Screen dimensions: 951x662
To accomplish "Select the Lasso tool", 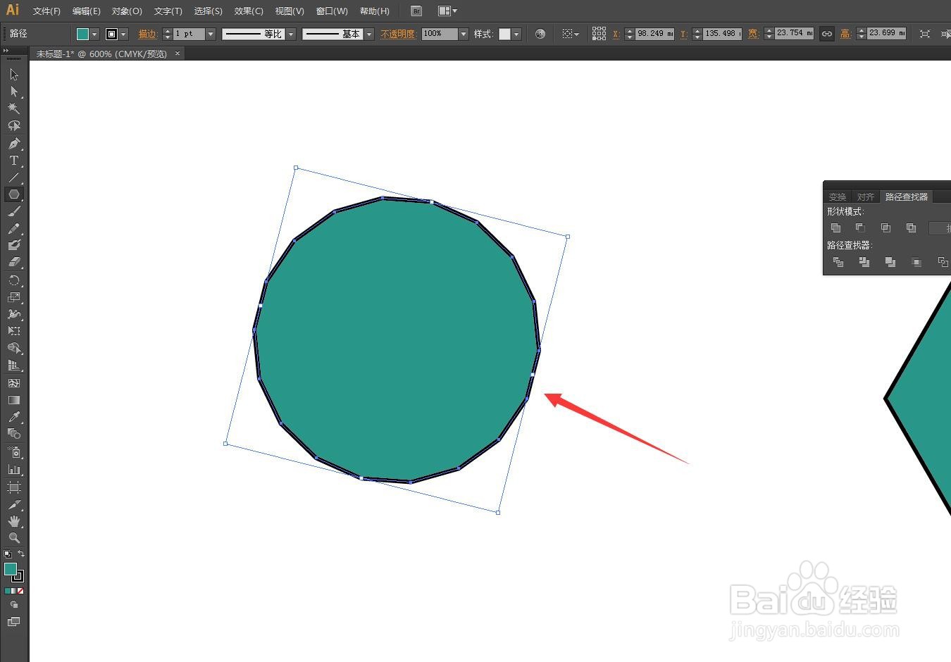I will click(x=14, y=125).
